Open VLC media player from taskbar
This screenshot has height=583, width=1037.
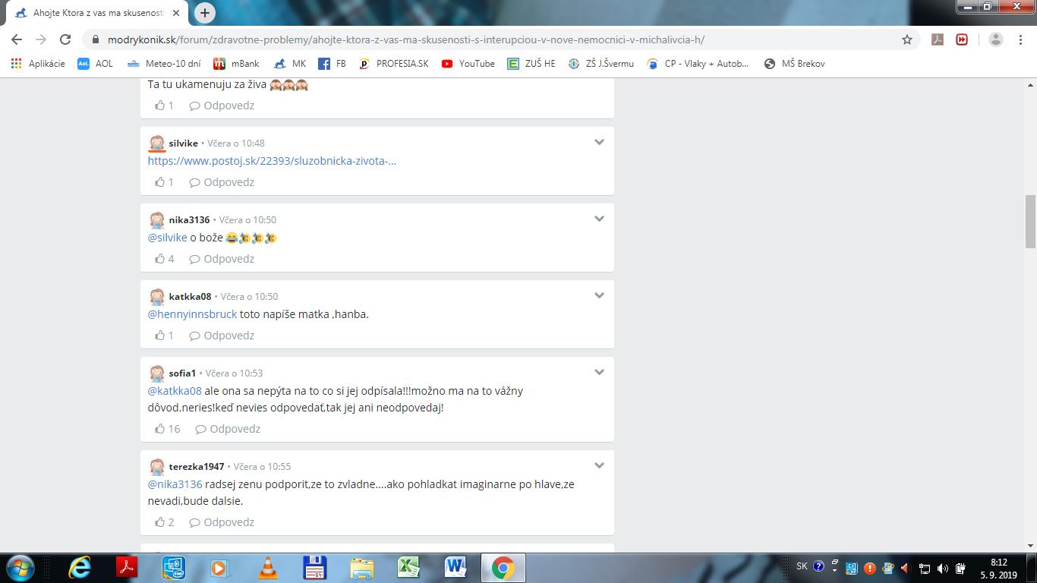coord(267,568)
